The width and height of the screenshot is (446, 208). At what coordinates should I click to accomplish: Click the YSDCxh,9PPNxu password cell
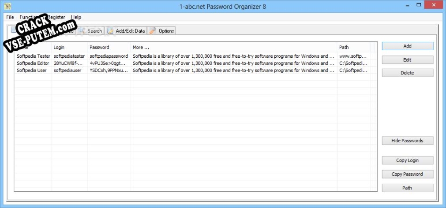pyautogui.click(x=109, y=70)
